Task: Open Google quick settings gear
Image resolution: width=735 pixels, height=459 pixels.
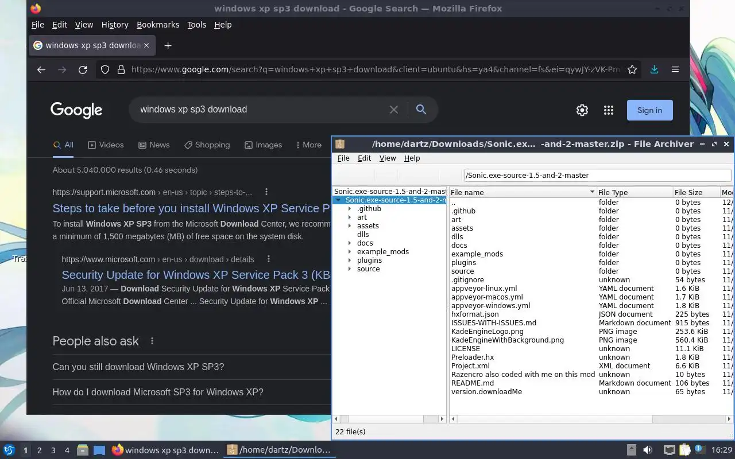Action: pos(582,110)
